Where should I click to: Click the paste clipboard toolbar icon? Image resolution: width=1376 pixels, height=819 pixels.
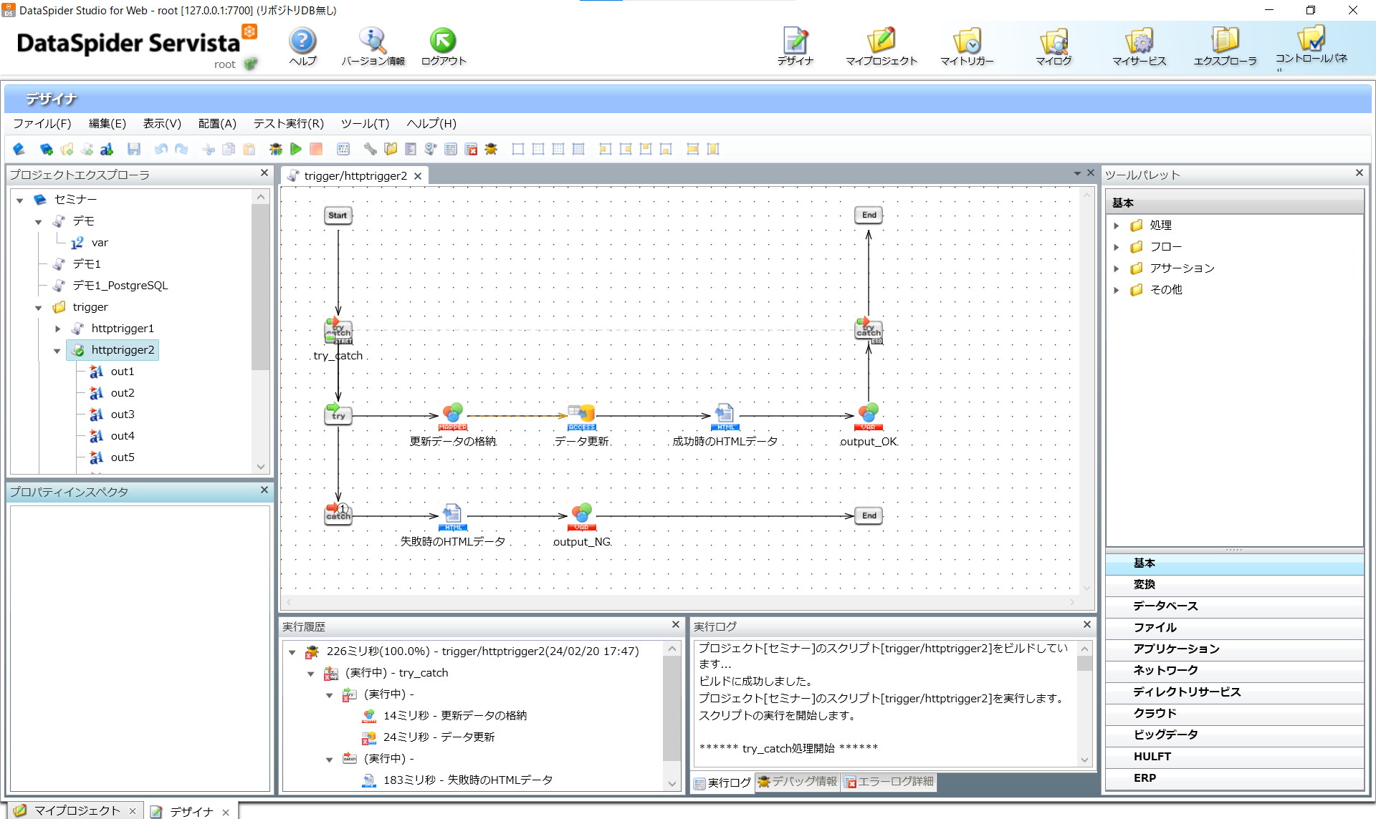249,149
